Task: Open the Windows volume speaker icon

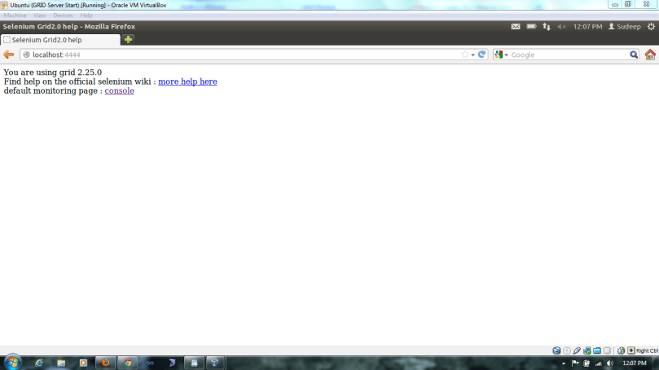Action: pos(610,363)
